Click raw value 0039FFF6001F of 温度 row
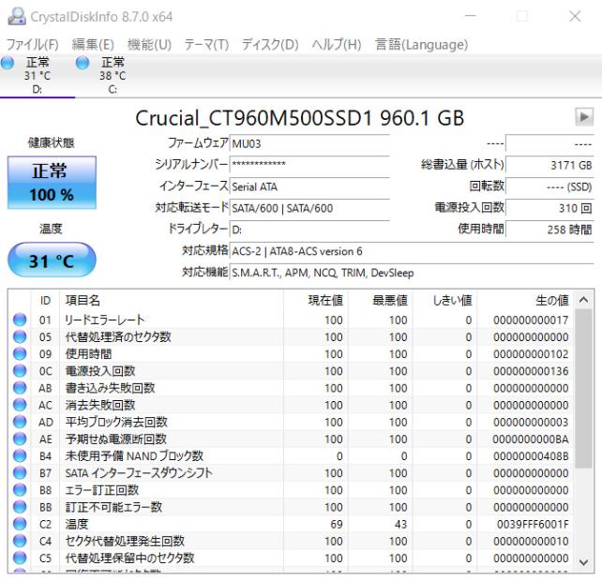Screen dimensions: 602x581 [533, 524]
